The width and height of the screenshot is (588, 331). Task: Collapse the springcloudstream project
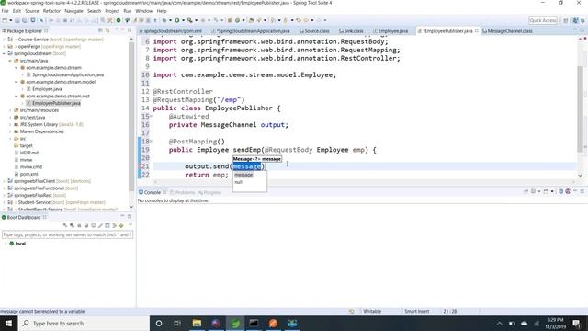tap(4, 53)
